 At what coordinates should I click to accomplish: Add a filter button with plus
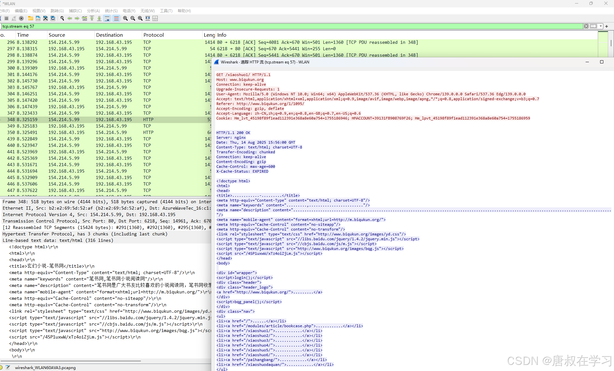(x=607, y=26)
